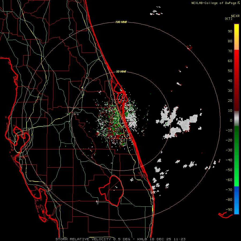Click the "STORM RELATIVE VELOCITY 0.5 DEG" caption text
The height and width of the screenshot is (241, 241).
[x=93, y=239]
